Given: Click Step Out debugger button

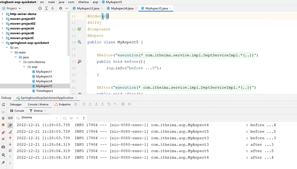Looking at the screenshot, I should click(x=103, y=104).
